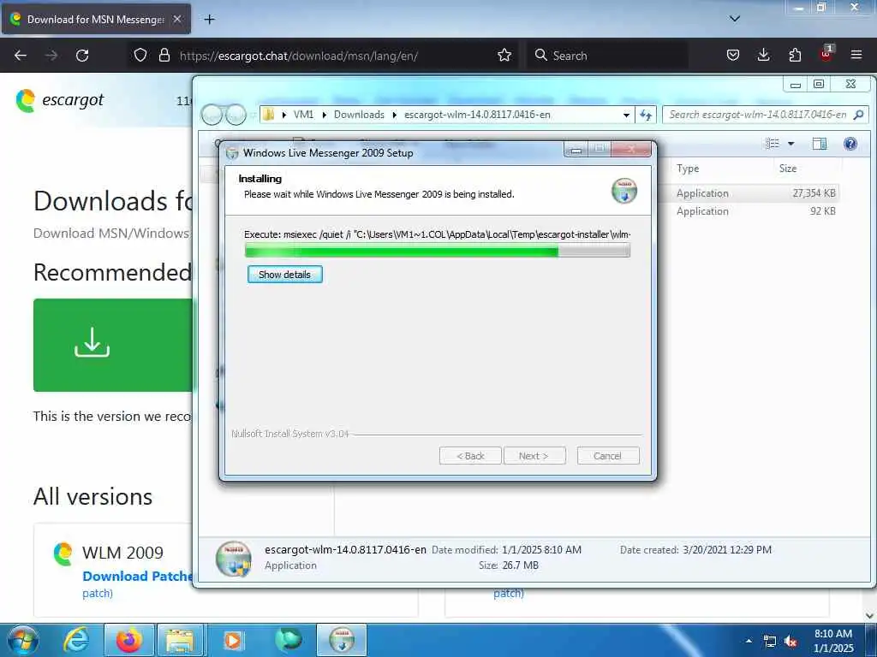Screen dimensions: 877x657
Task: Click the installer logo icon in Setup header
Action: tap(624, 191)
